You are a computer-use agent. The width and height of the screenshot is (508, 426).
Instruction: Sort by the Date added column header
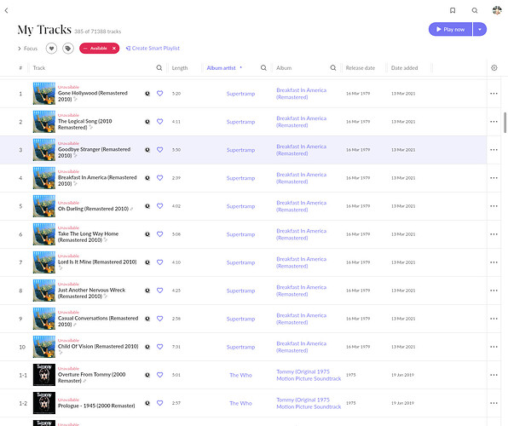404,68
